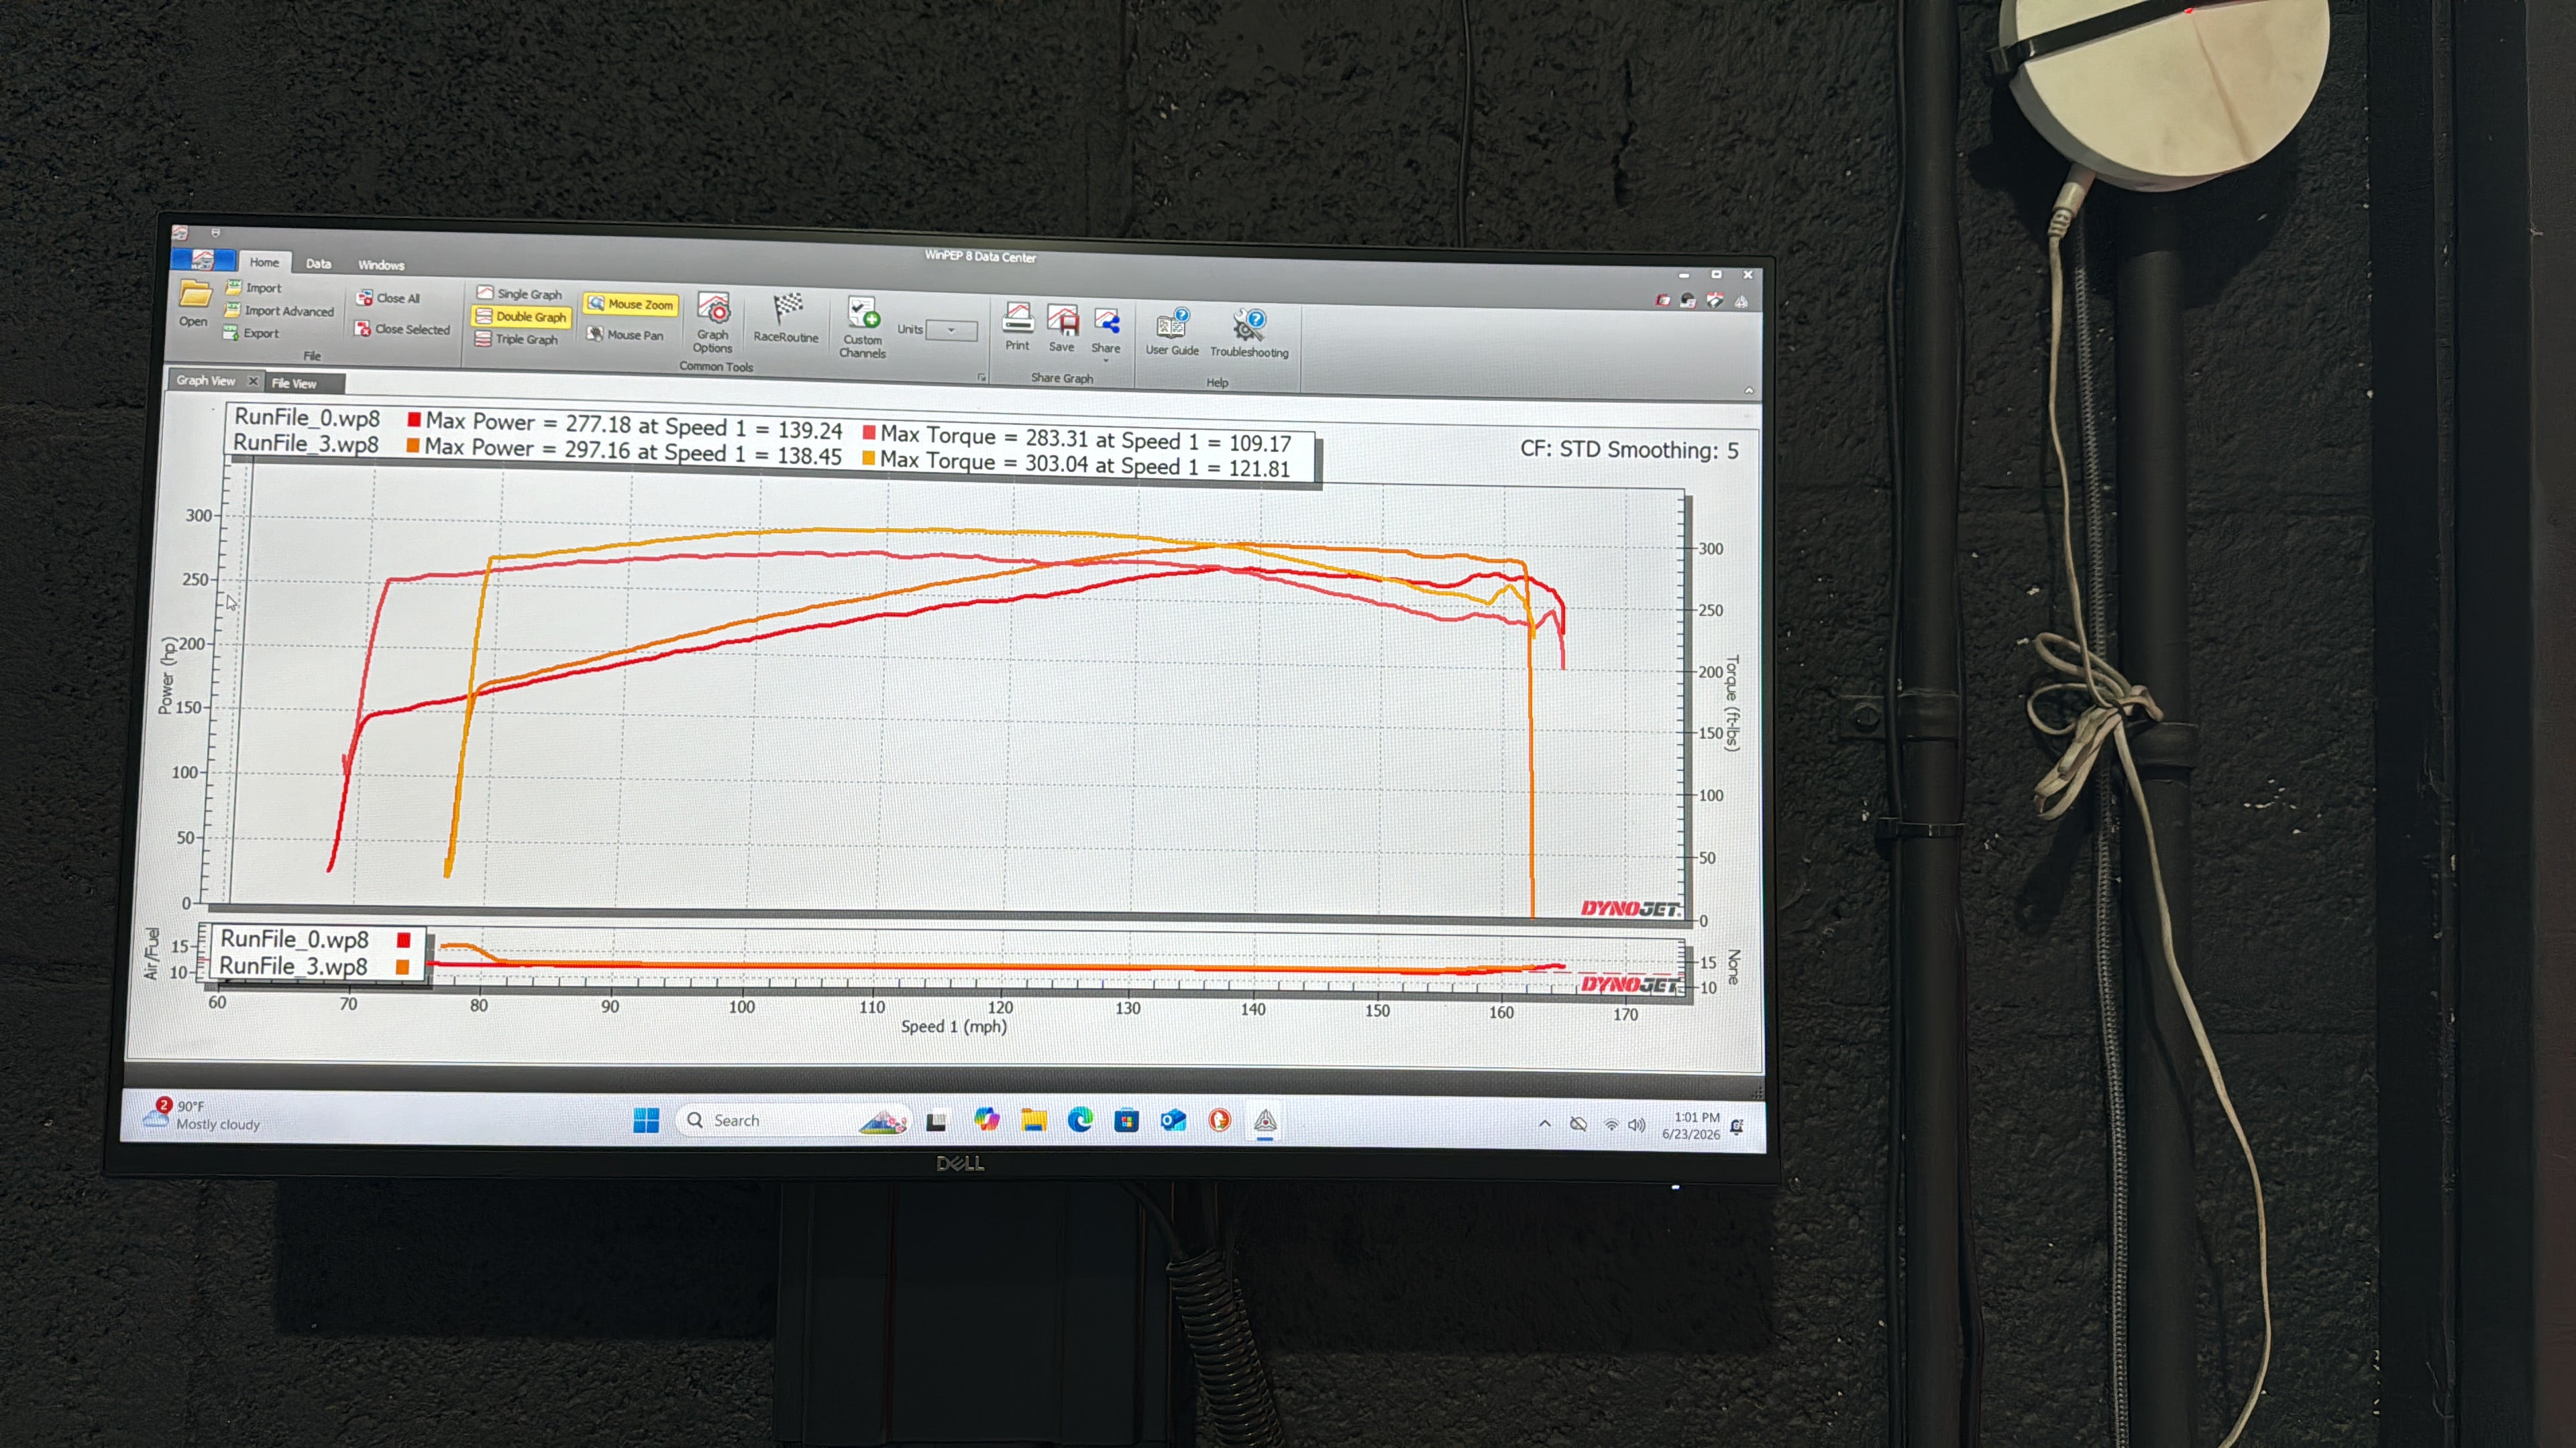
Task: Close all runs with Close All
Action: click(x=388, y=298)
